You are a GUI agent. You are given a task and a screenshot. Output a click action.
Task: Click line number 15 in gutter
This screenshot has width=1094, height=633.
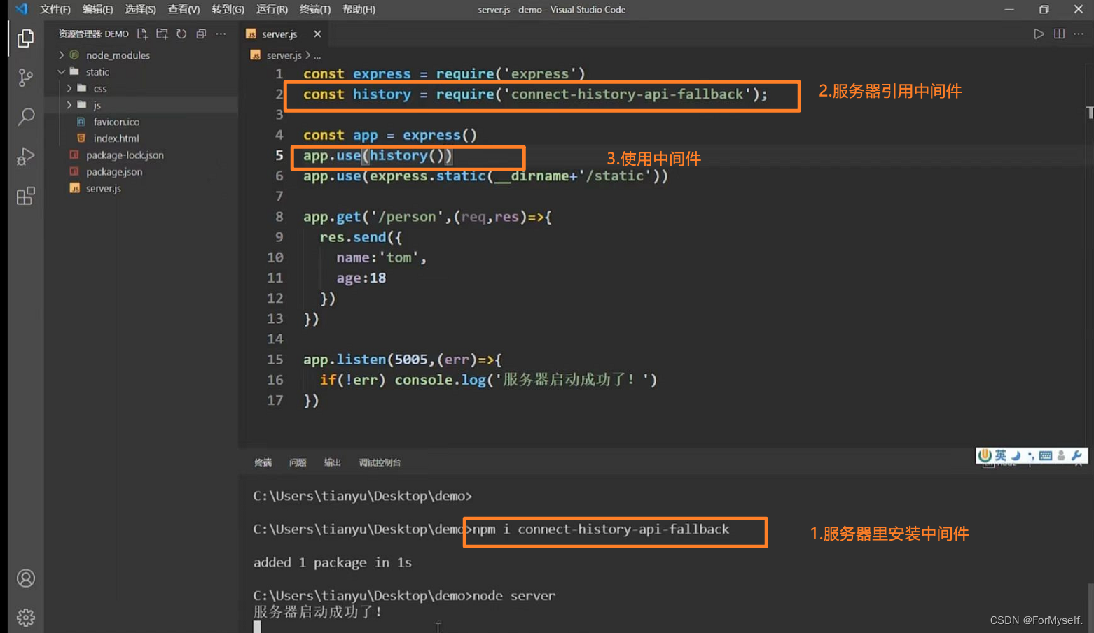tap(275, 360)
